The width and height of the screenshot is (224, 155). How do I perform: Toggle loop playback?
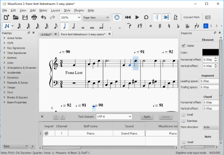point(146,17)
